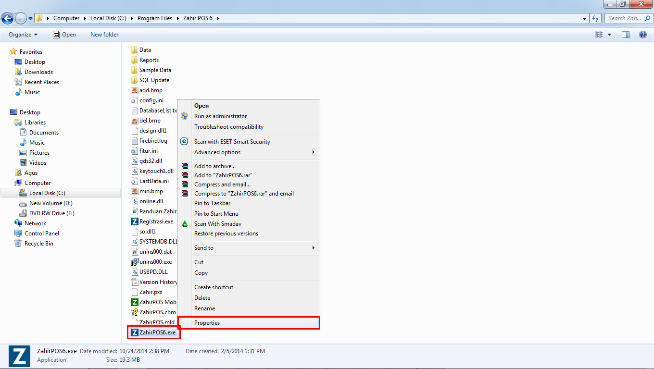The image size is (654, 369).
Task: Open Desktop under Favorites
Action: [30, 62]
